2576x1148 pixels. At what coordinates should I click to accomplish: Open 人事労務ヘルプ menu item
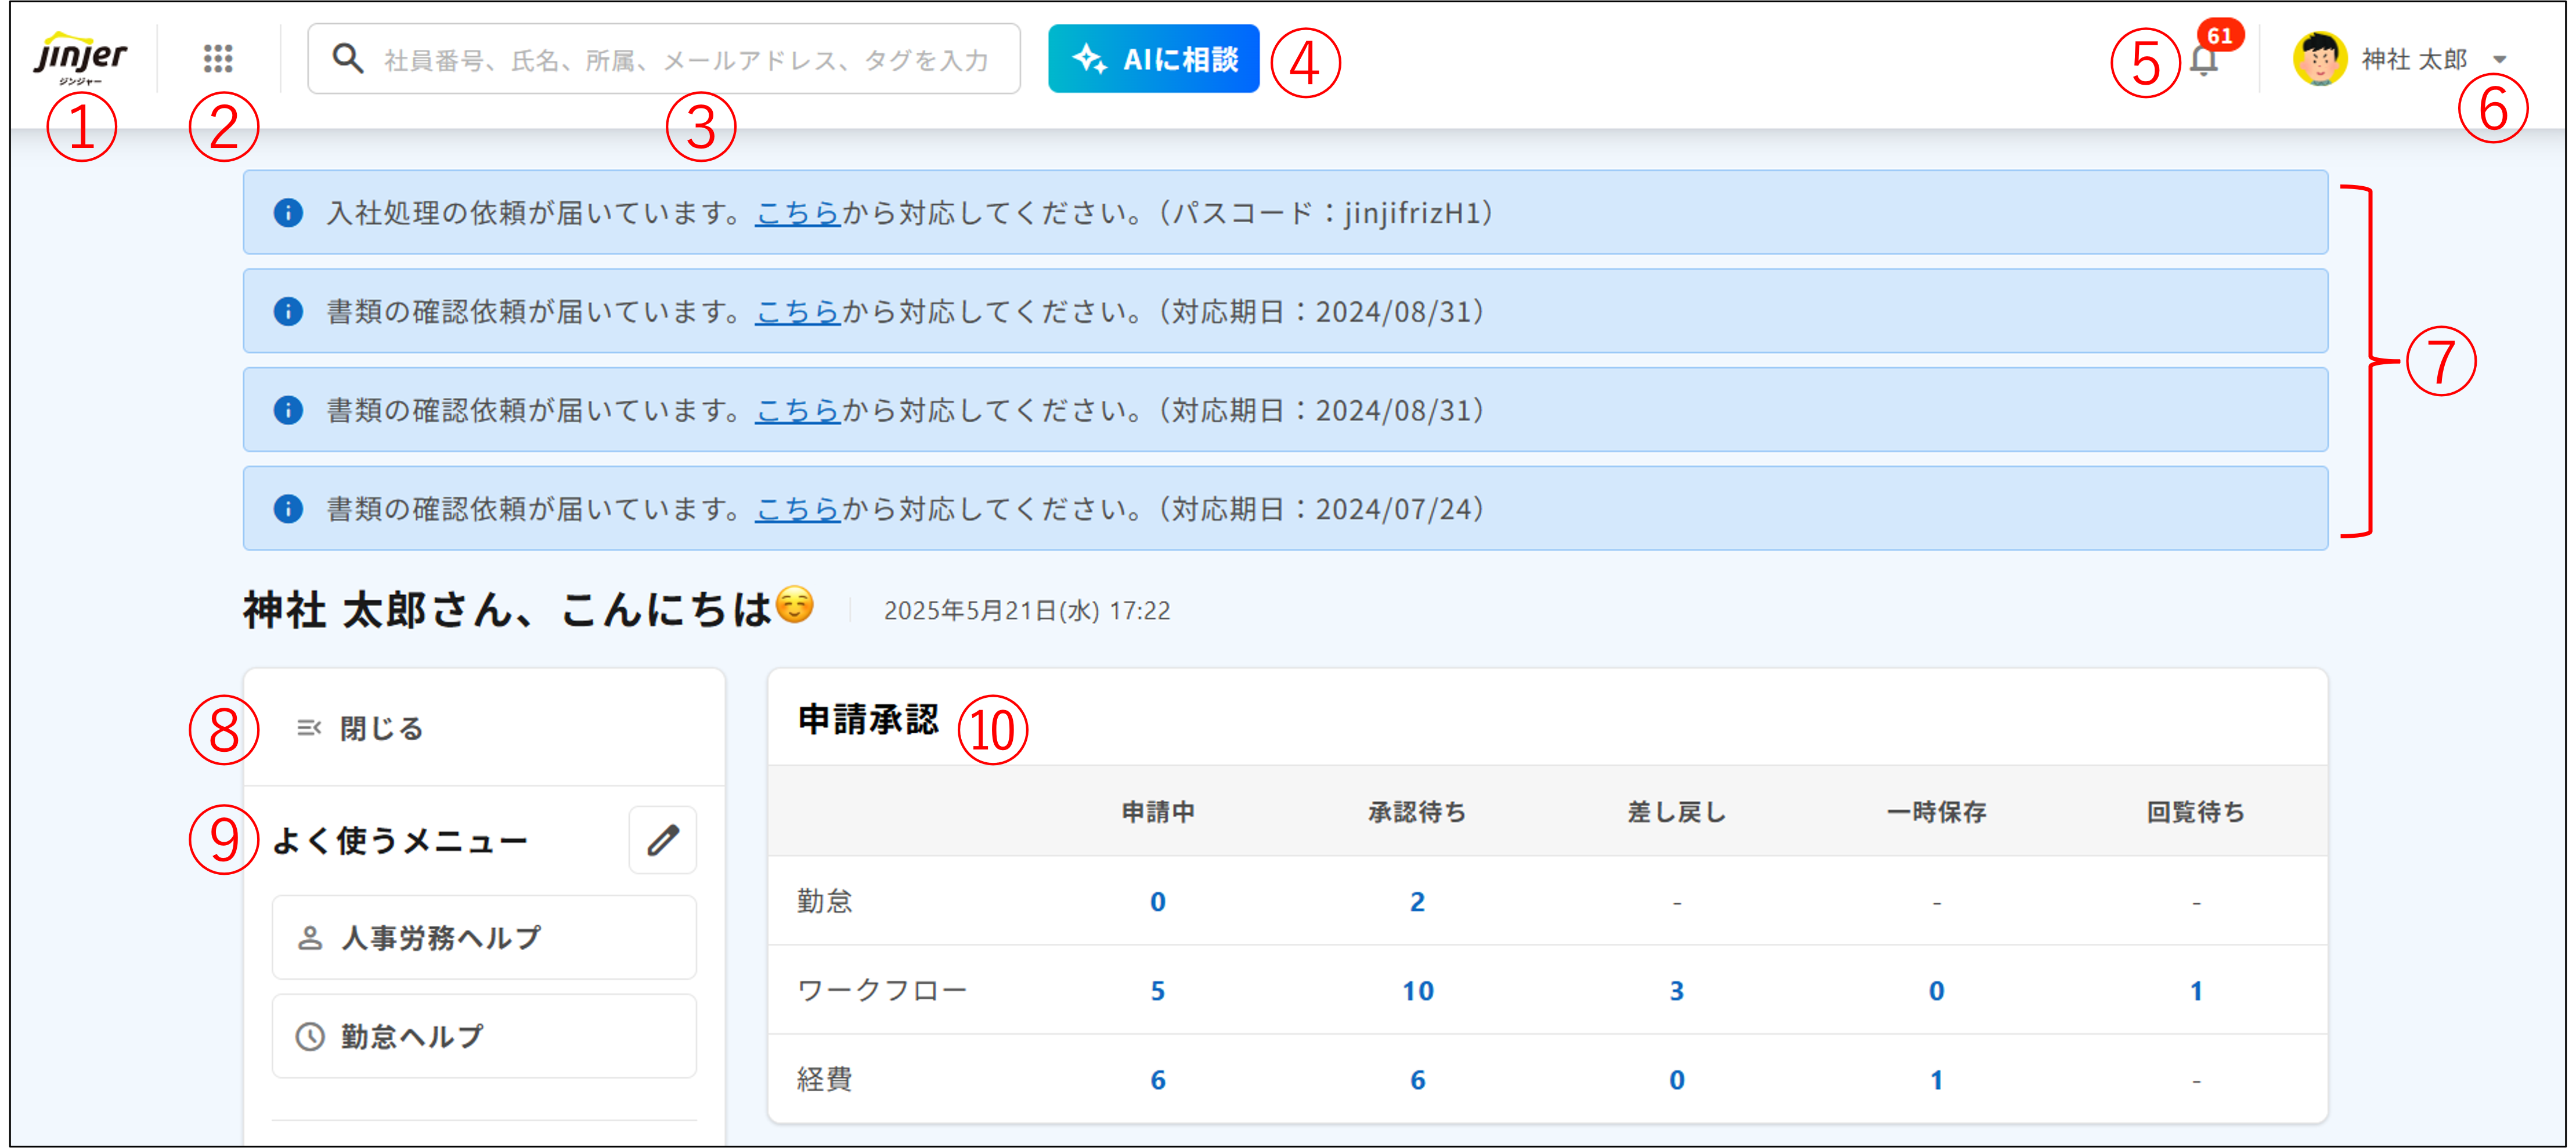coord(484,937)
